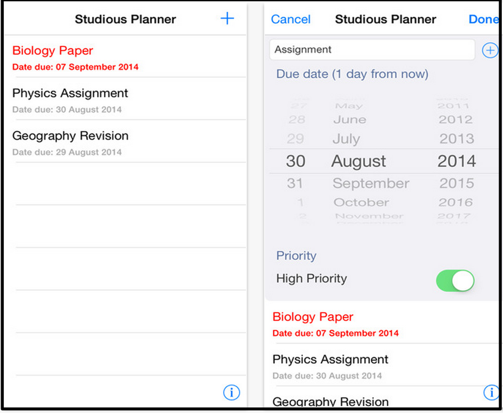The image size is (503, 413).
Task: Tap the plus icon to add a task
Action: click(227, 19)
